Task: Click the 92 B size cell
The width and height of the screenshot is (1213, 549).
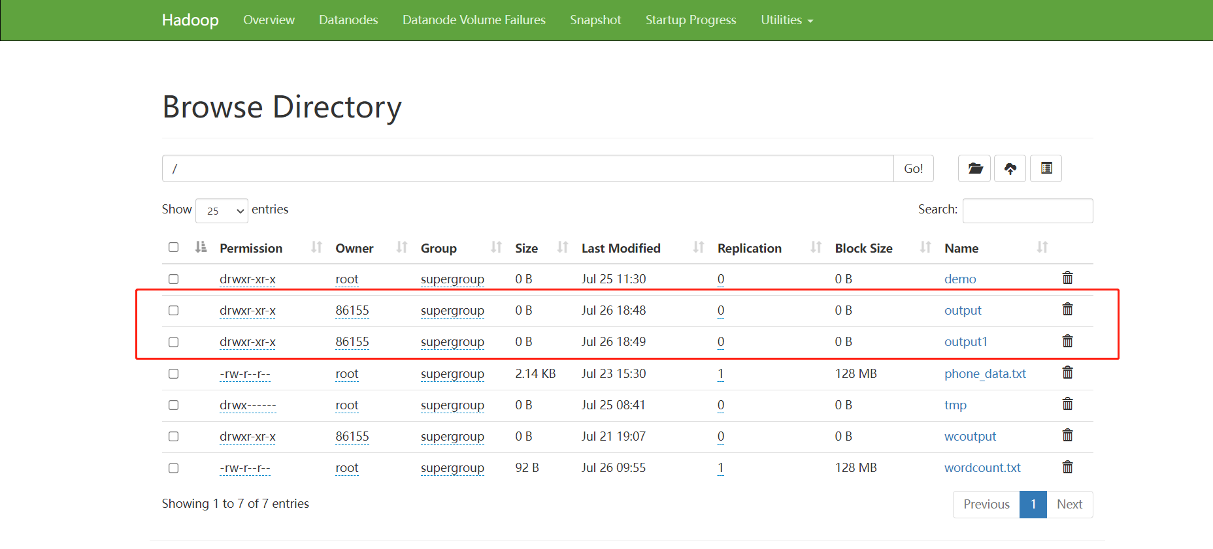Action: [x=527, y=467]
